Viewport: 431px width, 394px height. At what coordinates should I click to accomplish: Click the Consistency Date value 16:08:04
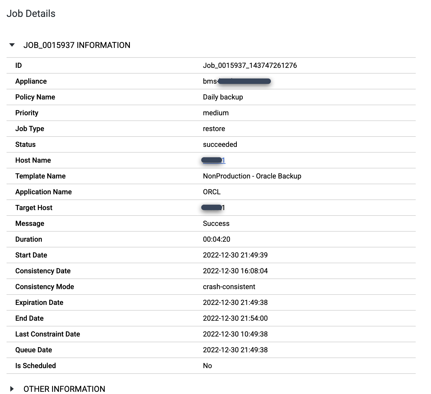235,271
